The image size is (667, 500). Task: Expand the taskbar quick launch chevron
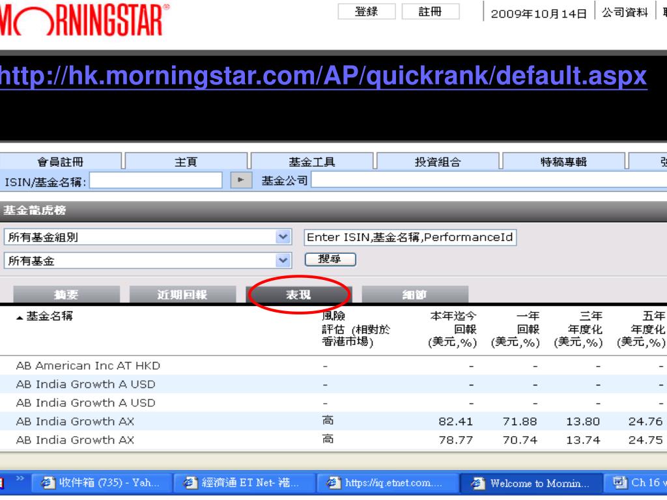20,479
